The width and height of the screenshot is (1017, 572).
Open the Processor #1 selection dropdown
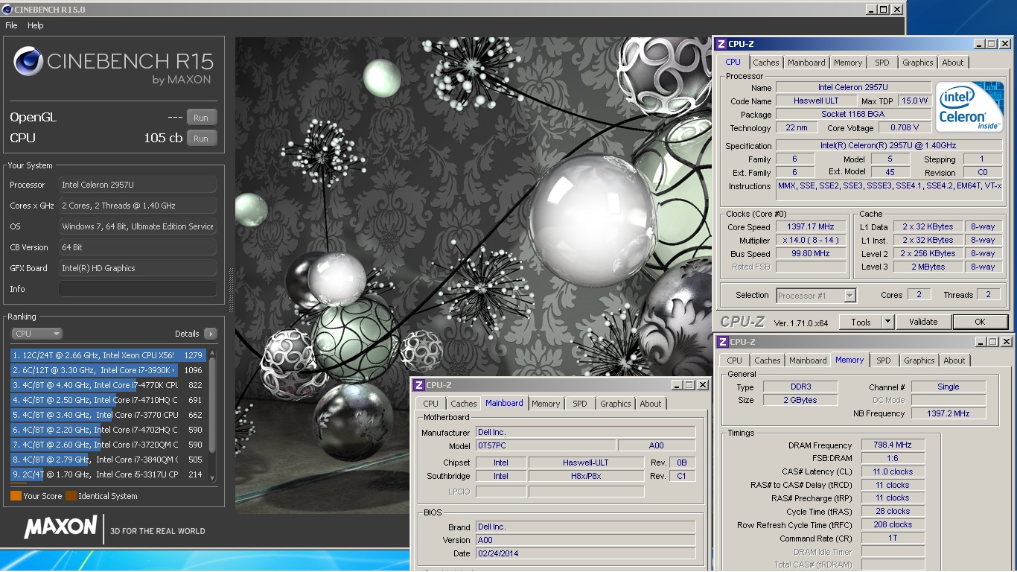click(816, 296)
